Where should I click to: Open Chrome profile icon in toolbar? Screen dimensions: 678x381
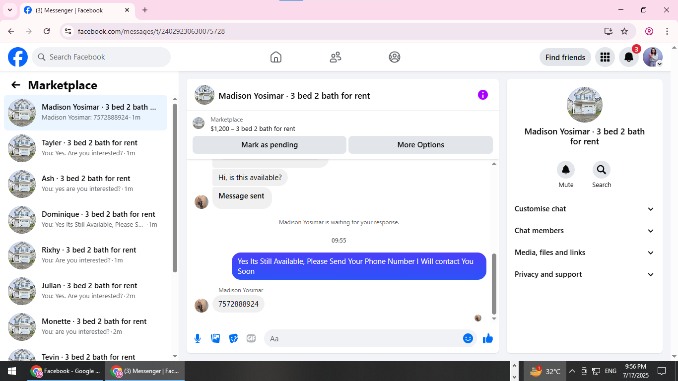(x=649, y=31)
